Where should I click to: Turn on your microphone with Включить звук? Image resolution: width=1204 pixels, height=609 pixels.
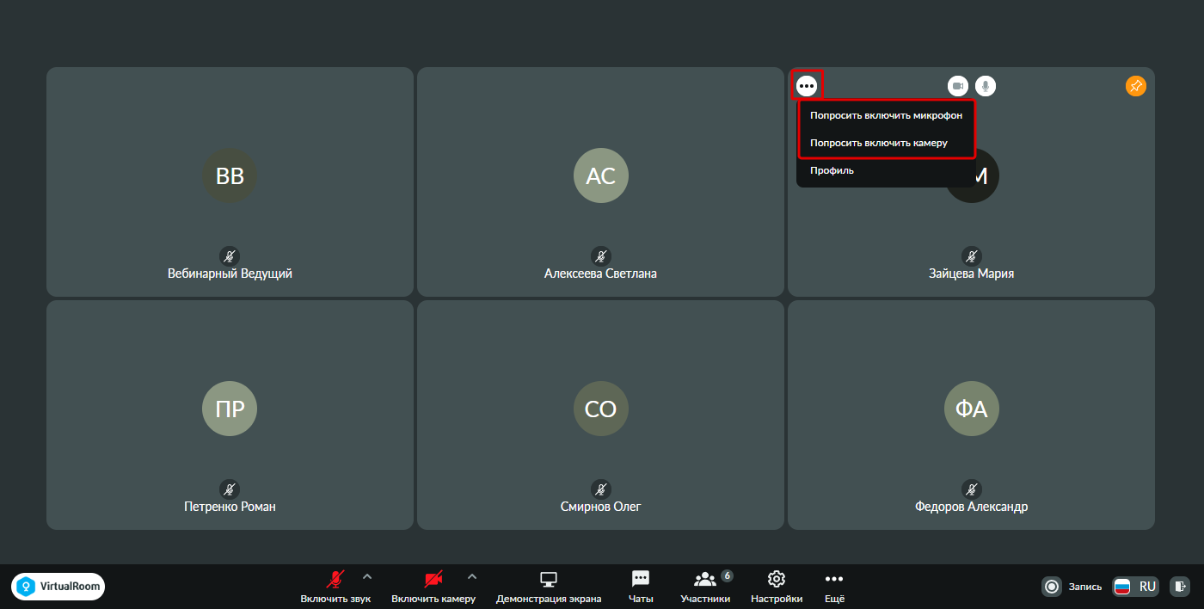click(335, 587)
